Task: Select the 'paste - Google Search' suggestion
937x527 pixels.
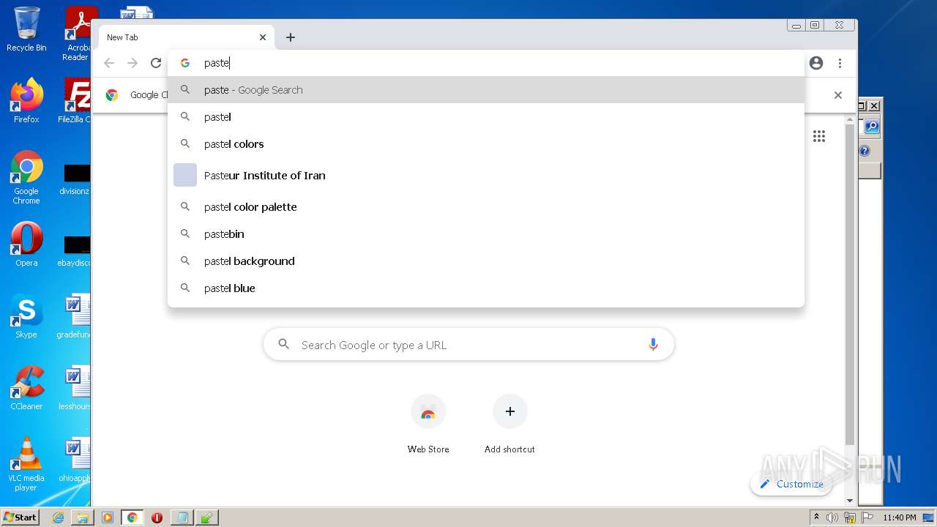Action: 486,90
